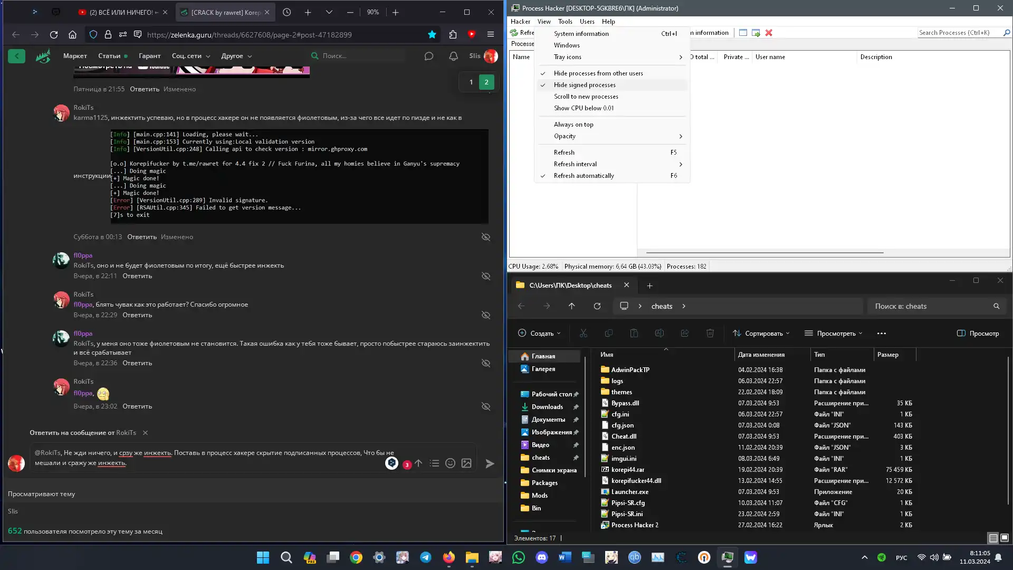
Task: Open Chrome from the taskbar
Action: point(356,557)
